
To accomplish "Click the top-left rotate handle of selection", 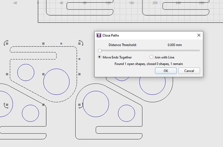I will (6, 43).
